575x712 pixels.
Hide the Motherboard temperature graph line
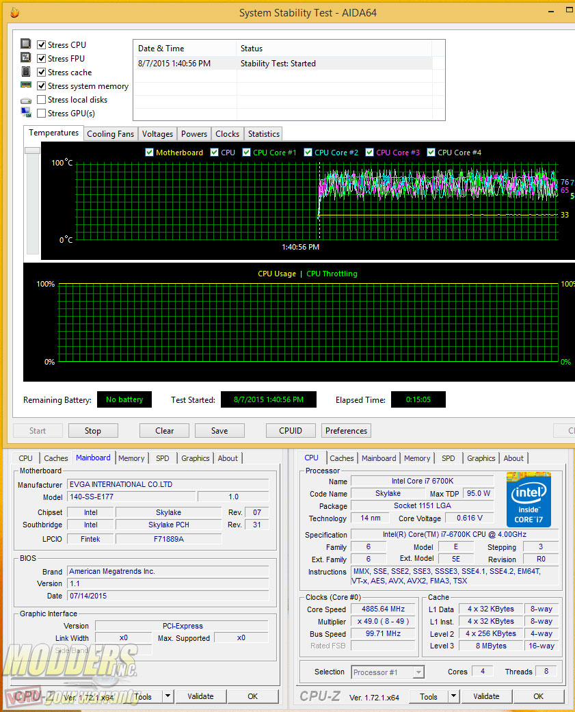point(149,152)
